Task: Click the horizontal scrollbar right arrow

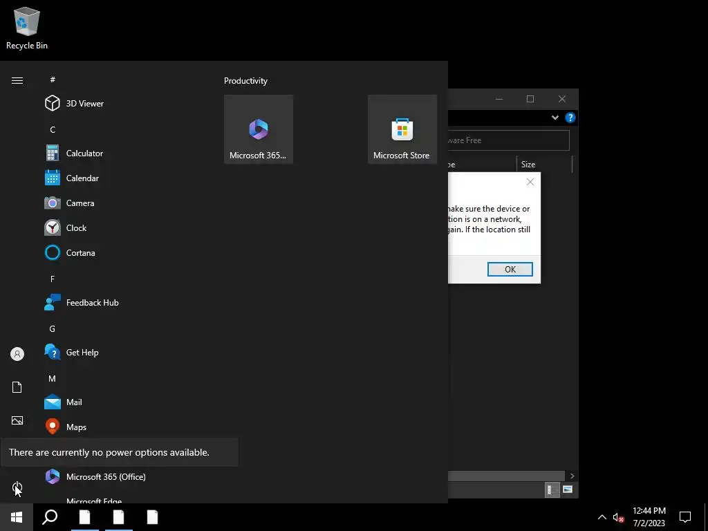Action: tap(572, 476)
